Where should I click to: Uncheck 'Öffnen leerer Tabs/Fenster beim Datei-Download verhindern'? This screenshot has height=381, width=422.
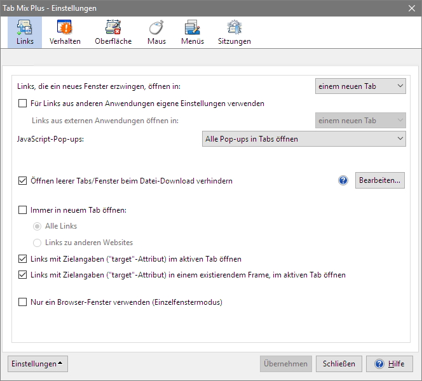tap(23, 181)
